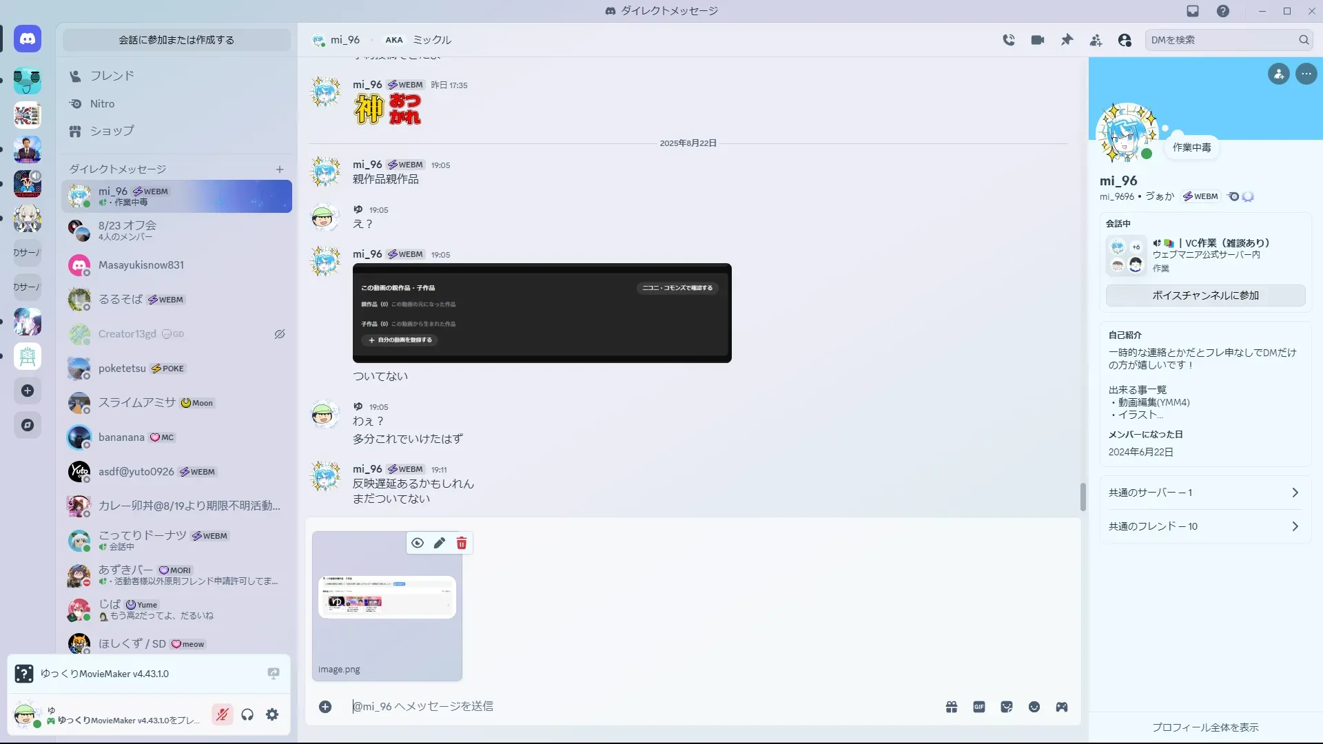The image size is (1323, 744).
Task: Expand the mutual servers list (共通のサーバー)
Action: [x=1205, y=493]
